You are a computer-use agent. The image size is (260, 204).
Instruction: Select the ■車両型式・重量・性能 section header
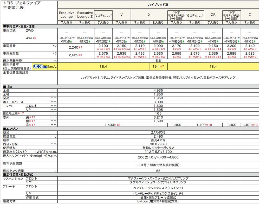click(x=19, y=26)
